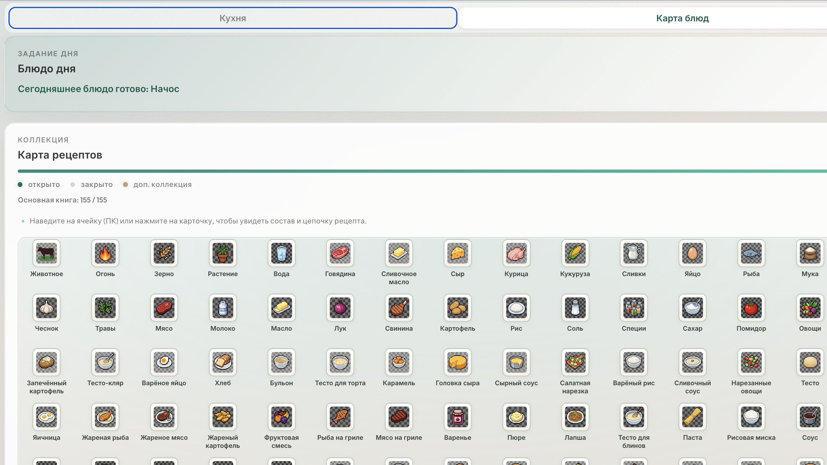Open the Запечённый картофель recipe icon
Image resolution: width=827 pixels, height=465 pixels.
pos(47,362)
